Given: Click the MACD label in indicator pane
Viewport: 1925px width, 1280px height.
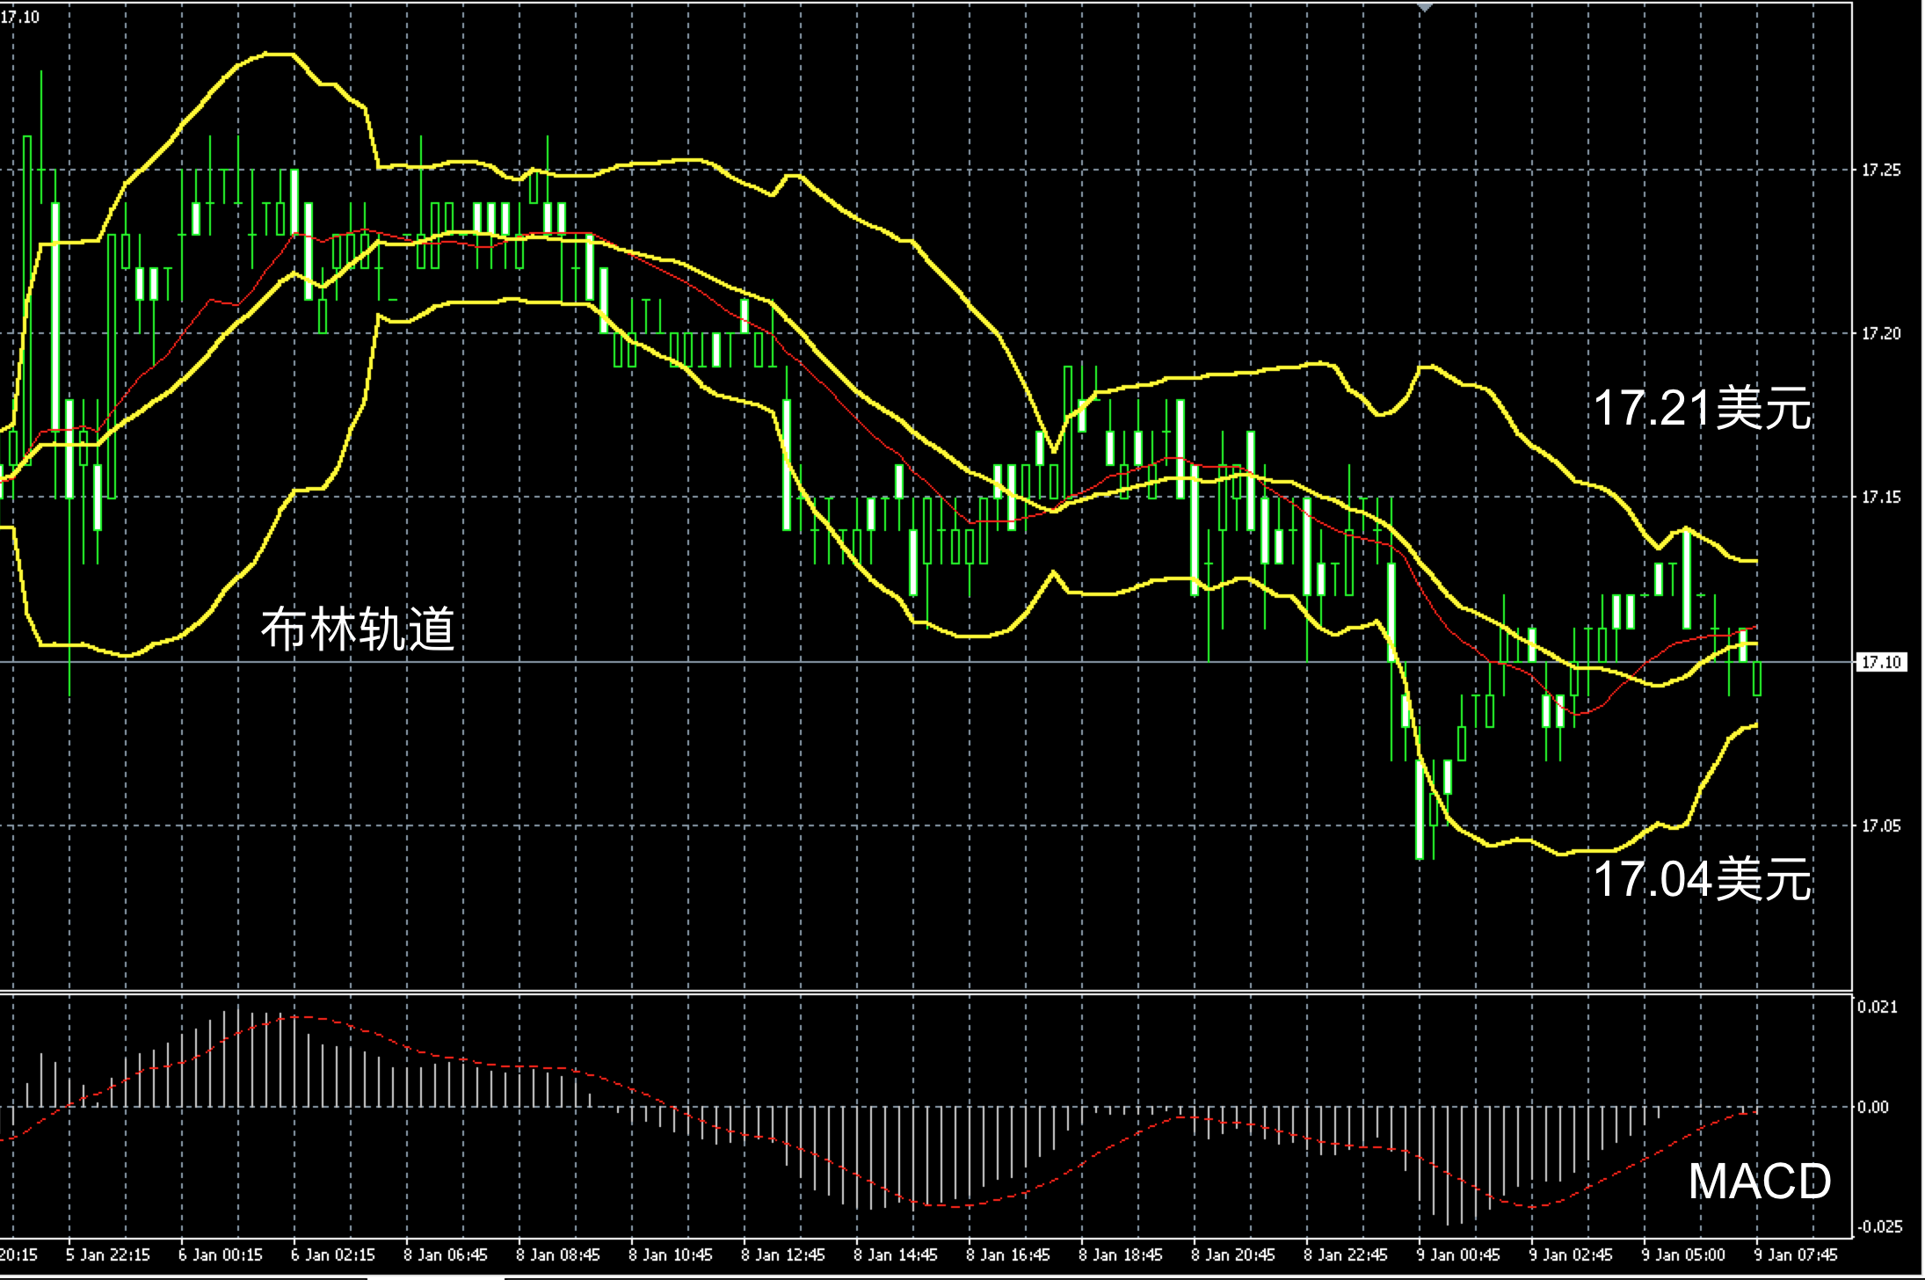Looking at the screenshot, I should pyautogui.click(x=1760, y=1181).
